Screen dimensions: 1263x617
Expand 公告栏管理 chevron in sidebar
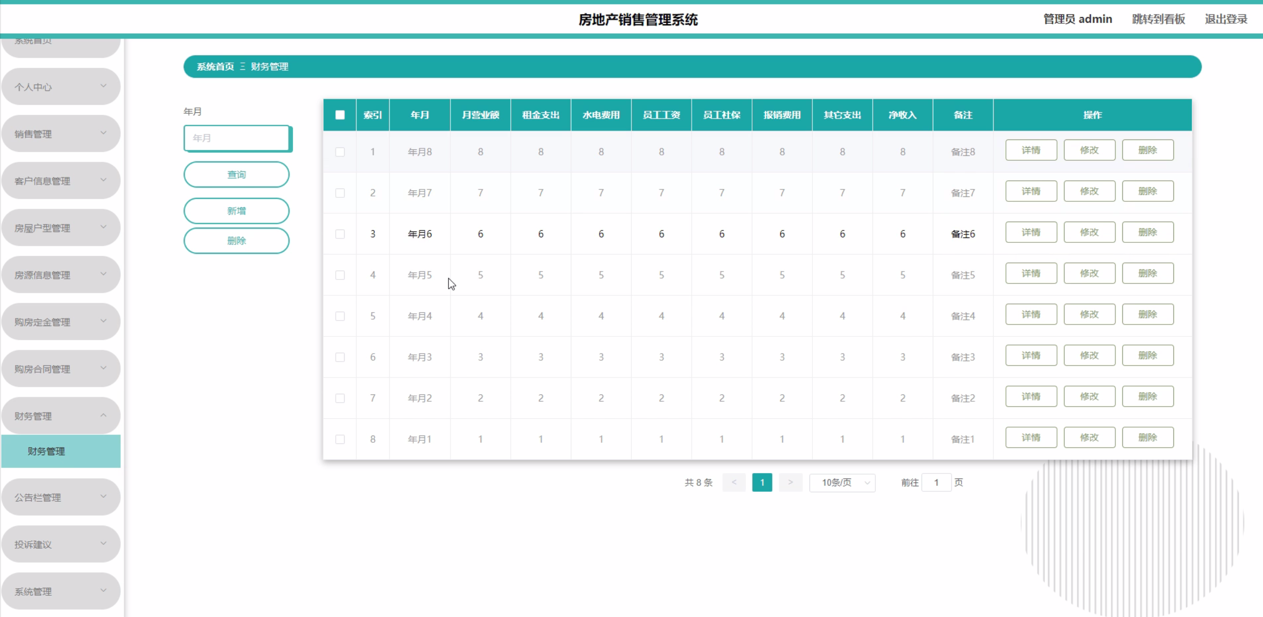103,496
